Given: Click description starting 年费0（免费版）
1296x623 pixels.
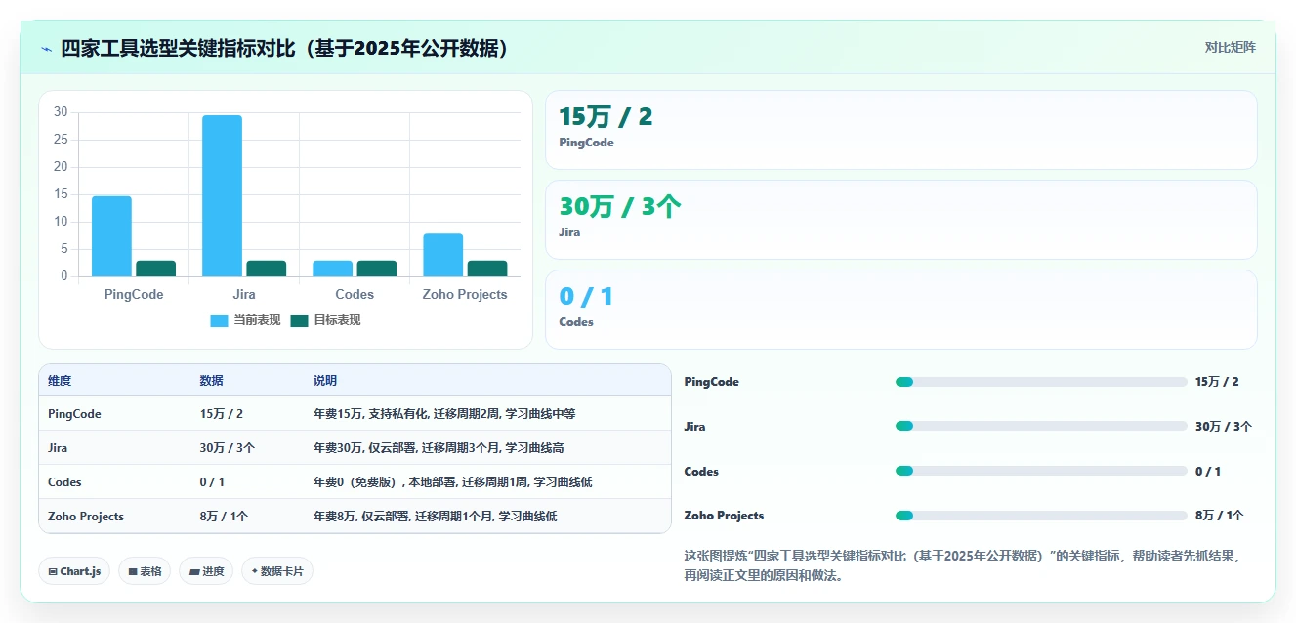Looking at the screenshot, I should (453, 482).
